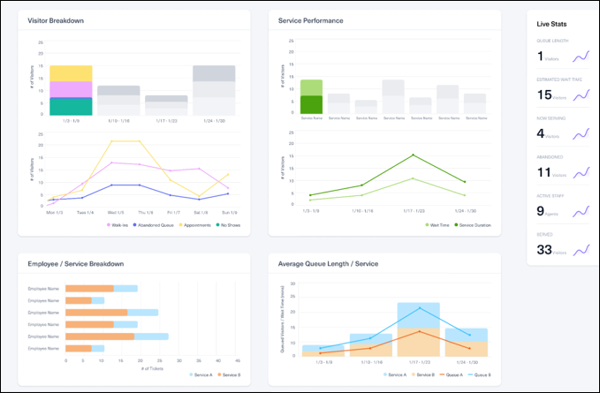Click the Fri 1/7 axis label
The height and width of the screenshot is (393, 600).
click(x=173, y=212)
